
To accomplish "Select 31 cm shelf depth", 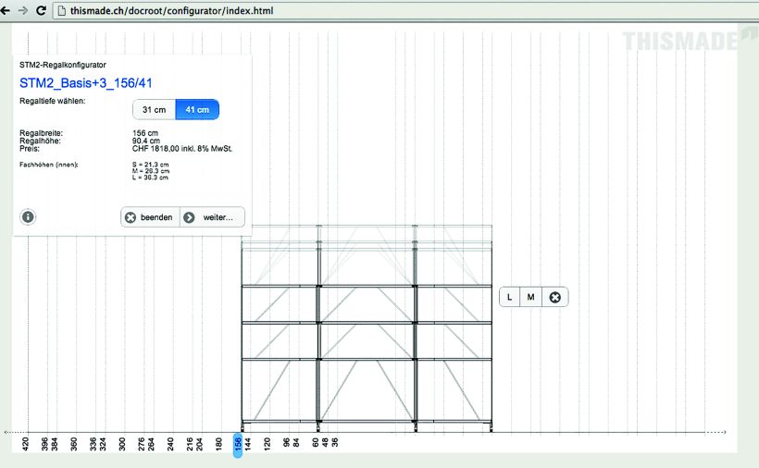I will [154, 109].
